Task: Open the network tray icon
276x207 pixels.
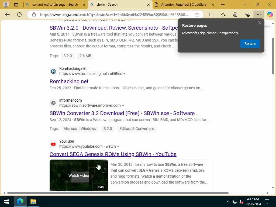Action: pos(235,202)
